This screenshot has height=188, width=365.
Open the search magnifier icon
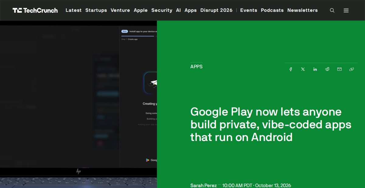click(332, 10)
